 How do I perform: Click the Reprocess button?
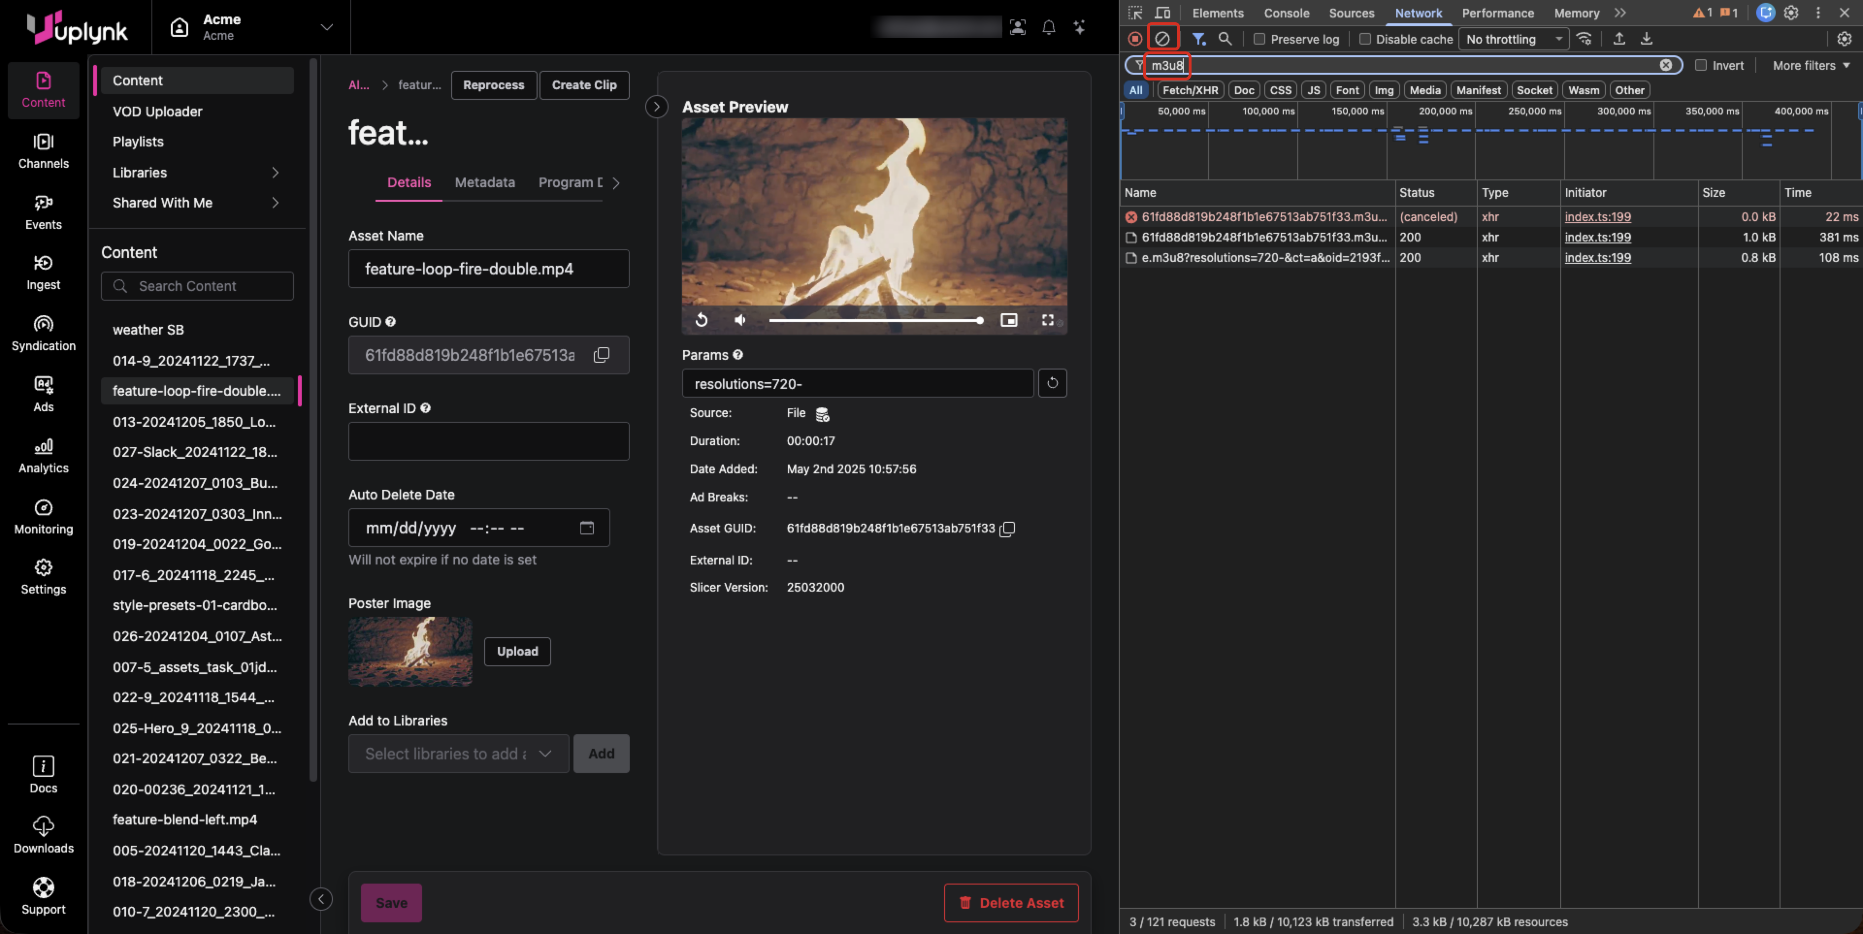493,84
